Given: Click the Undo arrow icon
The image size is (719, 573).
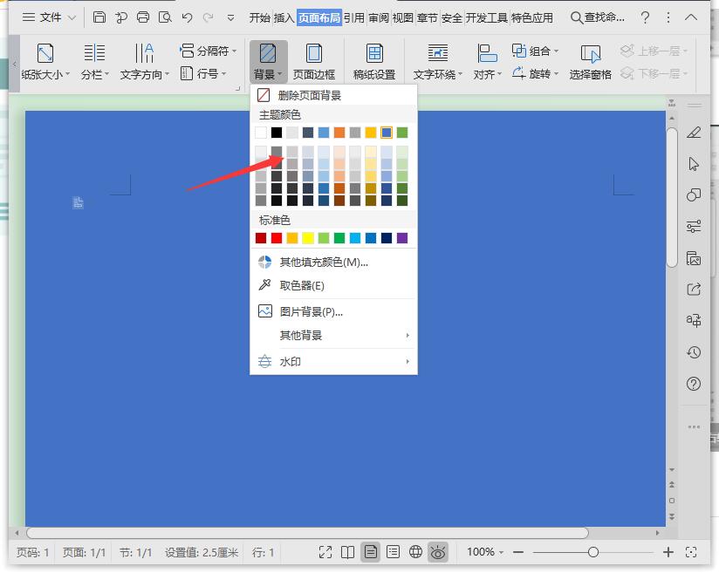Looking at the screenshot, I should click(x=187, y=17).
